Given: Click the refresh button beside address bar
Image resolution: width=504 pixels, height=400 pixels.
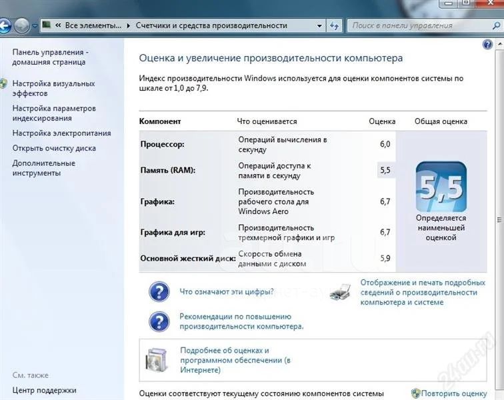Looking at the screenshot, I should tap(334, 26).
